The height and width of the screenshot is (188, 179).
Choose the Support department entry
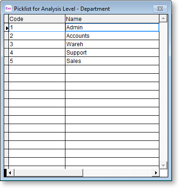[84, 53]
